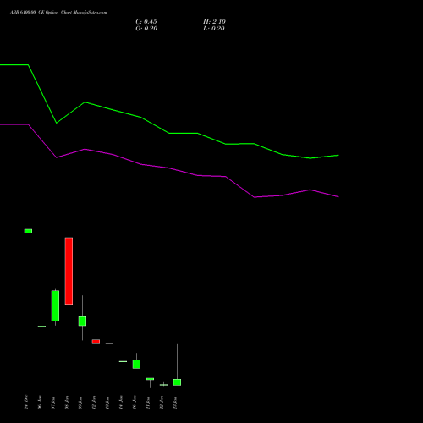Image resolution: width=423 pixels, height=423 pixels.
Task: Click the '24 Dec' date label
Action: point(26,403)
